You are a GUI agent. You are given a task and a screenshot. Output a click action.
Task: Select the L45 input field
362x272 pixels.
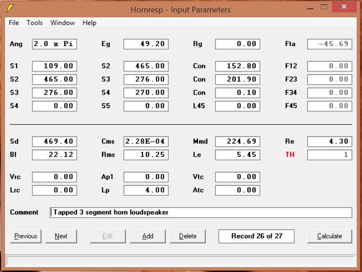238,106
